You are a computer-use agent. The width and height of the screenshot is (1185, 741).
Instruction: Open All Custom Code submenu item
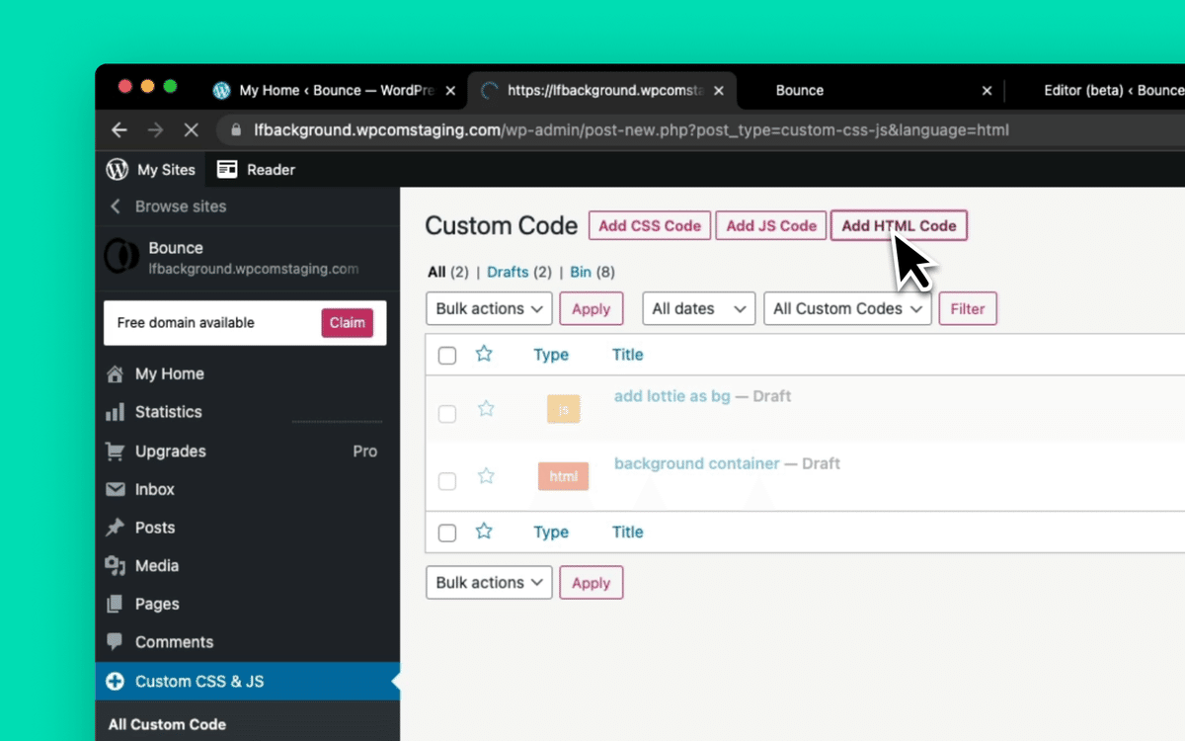tap(167, 724)
